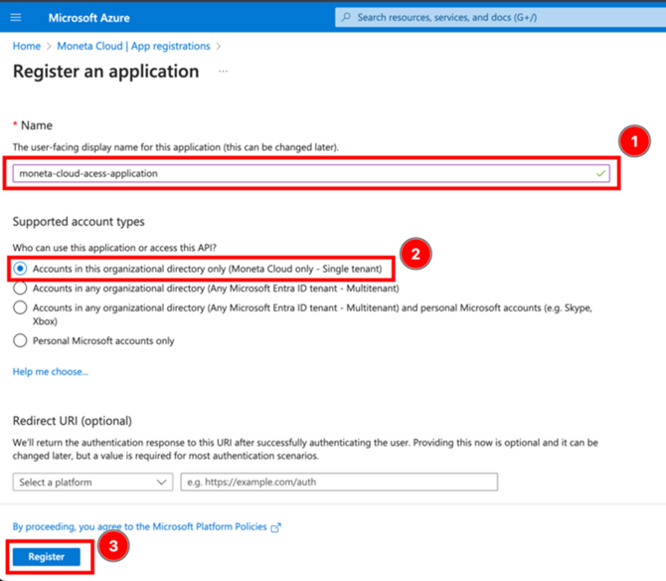Expand the Select a platform dropdown
This screenshot has height=581, width=666.
point(93,483)
